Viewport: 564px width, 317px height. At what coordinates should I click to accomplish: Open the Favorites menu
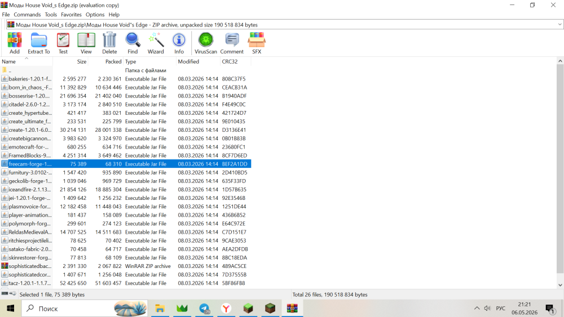click(x=71, y=15)
